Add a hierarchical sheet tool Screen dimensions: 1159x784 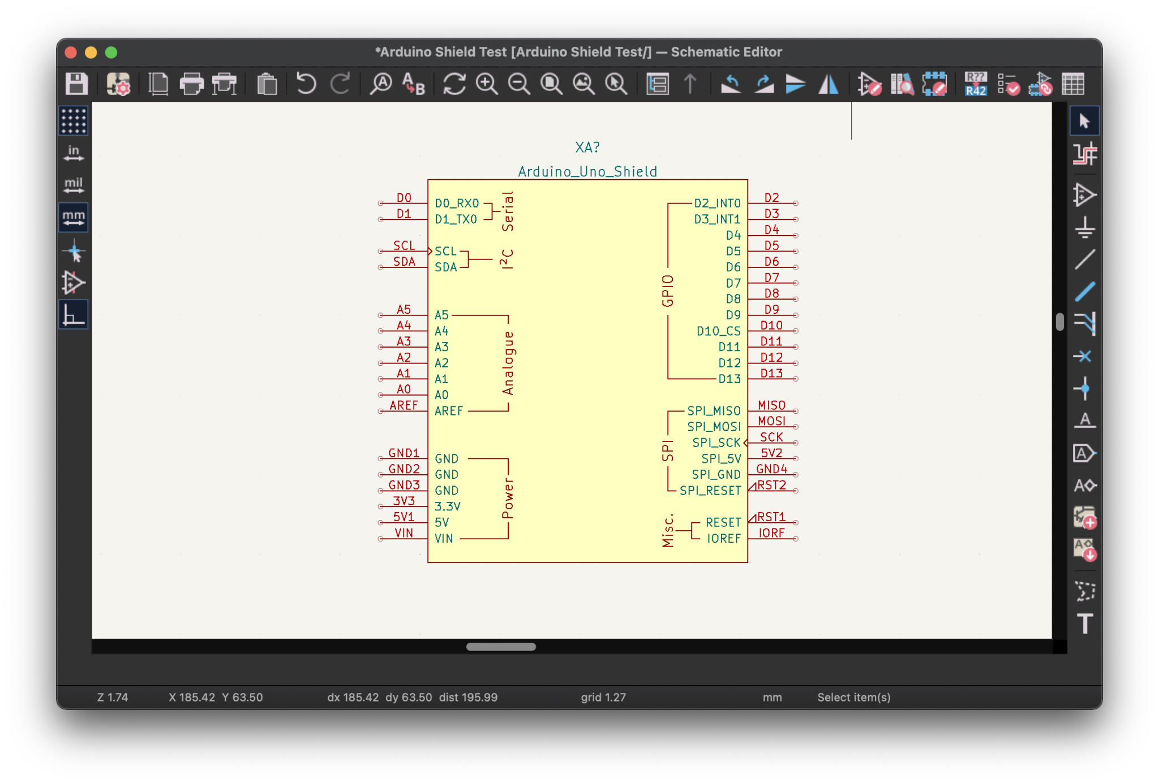pos(1084,517)
